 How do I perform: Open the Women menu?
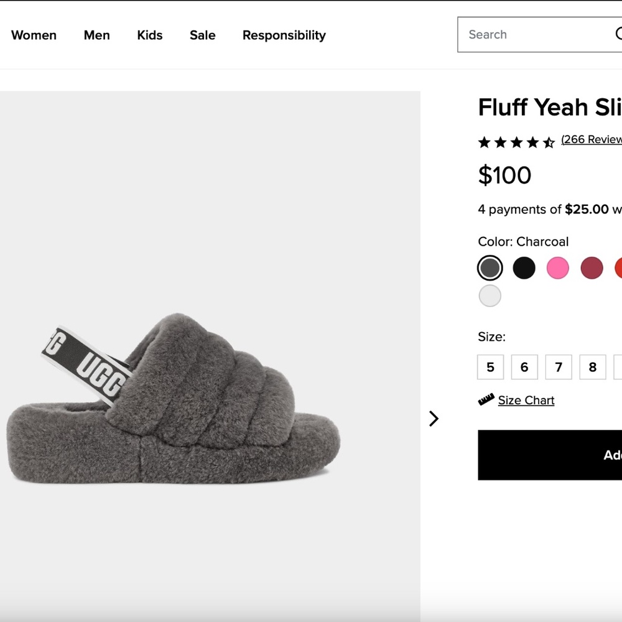tap(34, 35)
